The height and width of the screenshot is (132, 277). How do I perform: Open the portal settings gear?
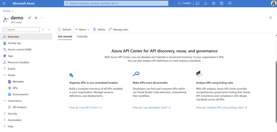[214, 3]
